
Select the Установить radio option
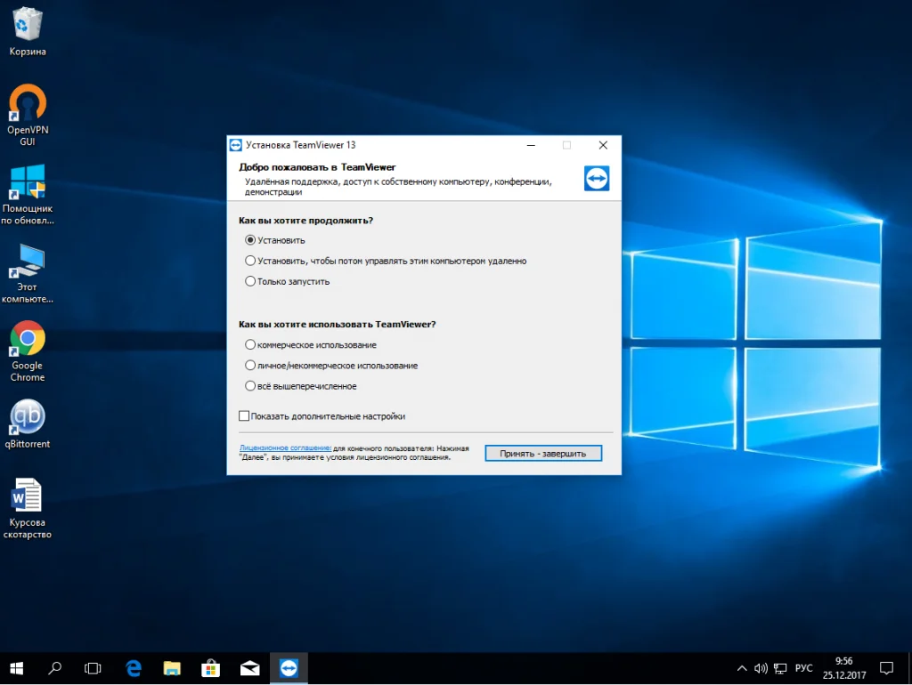[250, 240]
